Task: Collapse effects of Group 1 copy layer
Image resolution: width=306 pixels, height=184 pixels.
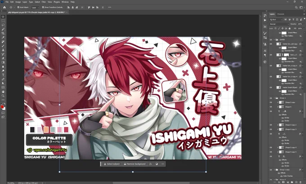Action: coord(303,170)
